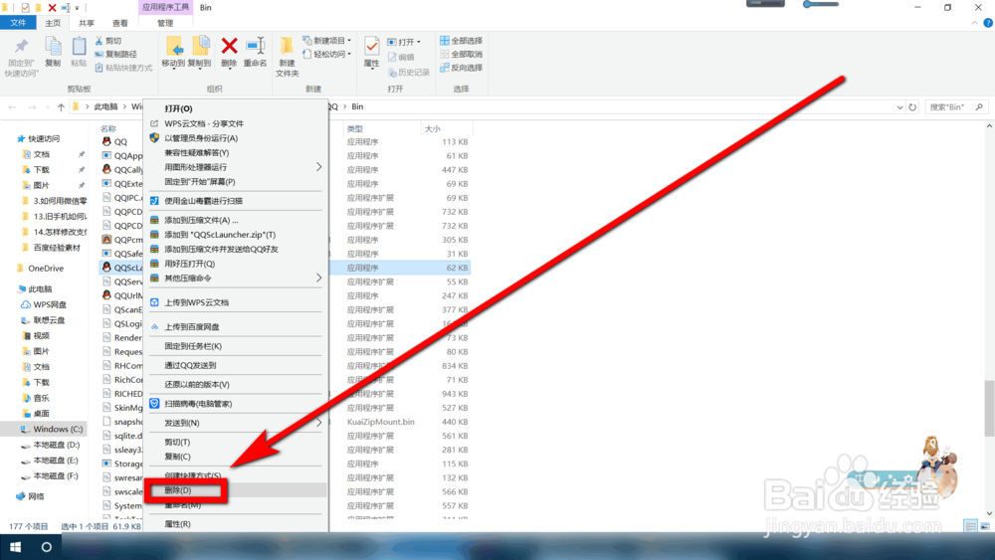Viewport: 995px width, 560px height.
Task: Switch to large icons view in status bar
Action: 985,526
